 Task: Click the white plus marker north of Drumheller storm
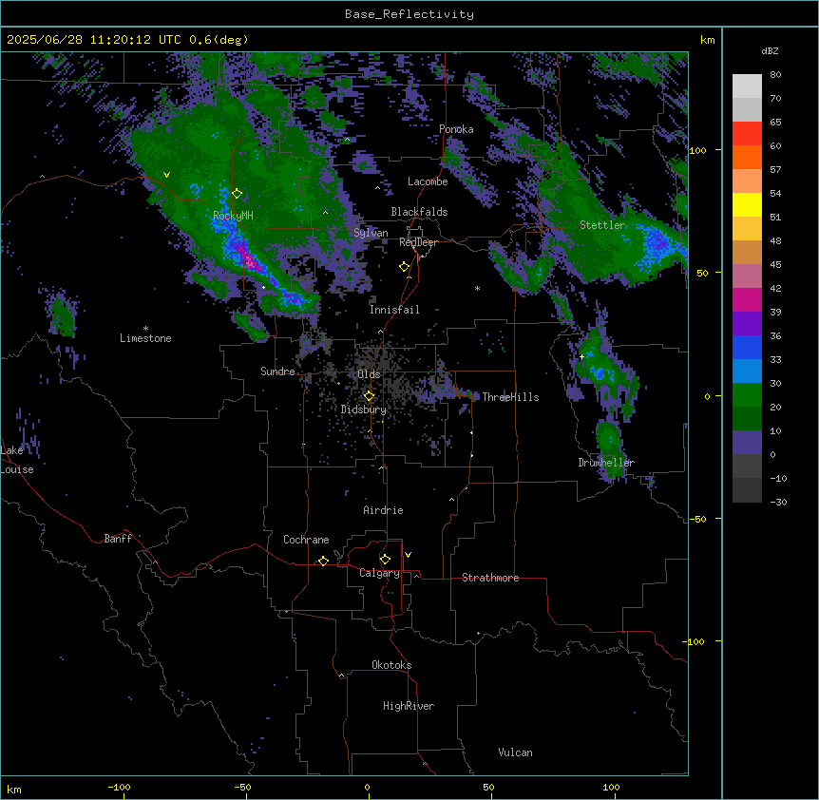coord(581,356)
